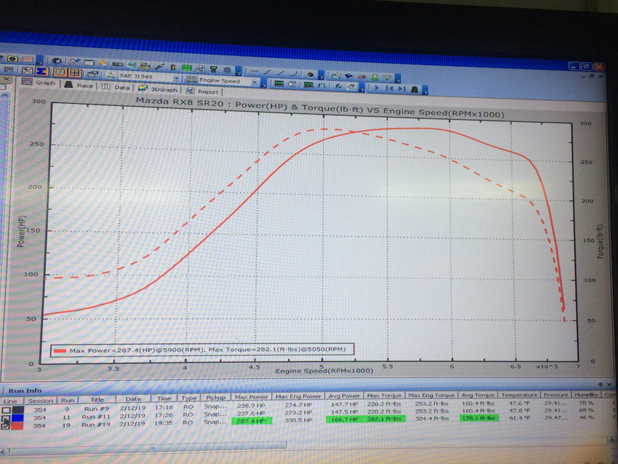Click the blue color swatch for Run #11
This screenshot has height=464, width=618.
click(x=17, y=418)
